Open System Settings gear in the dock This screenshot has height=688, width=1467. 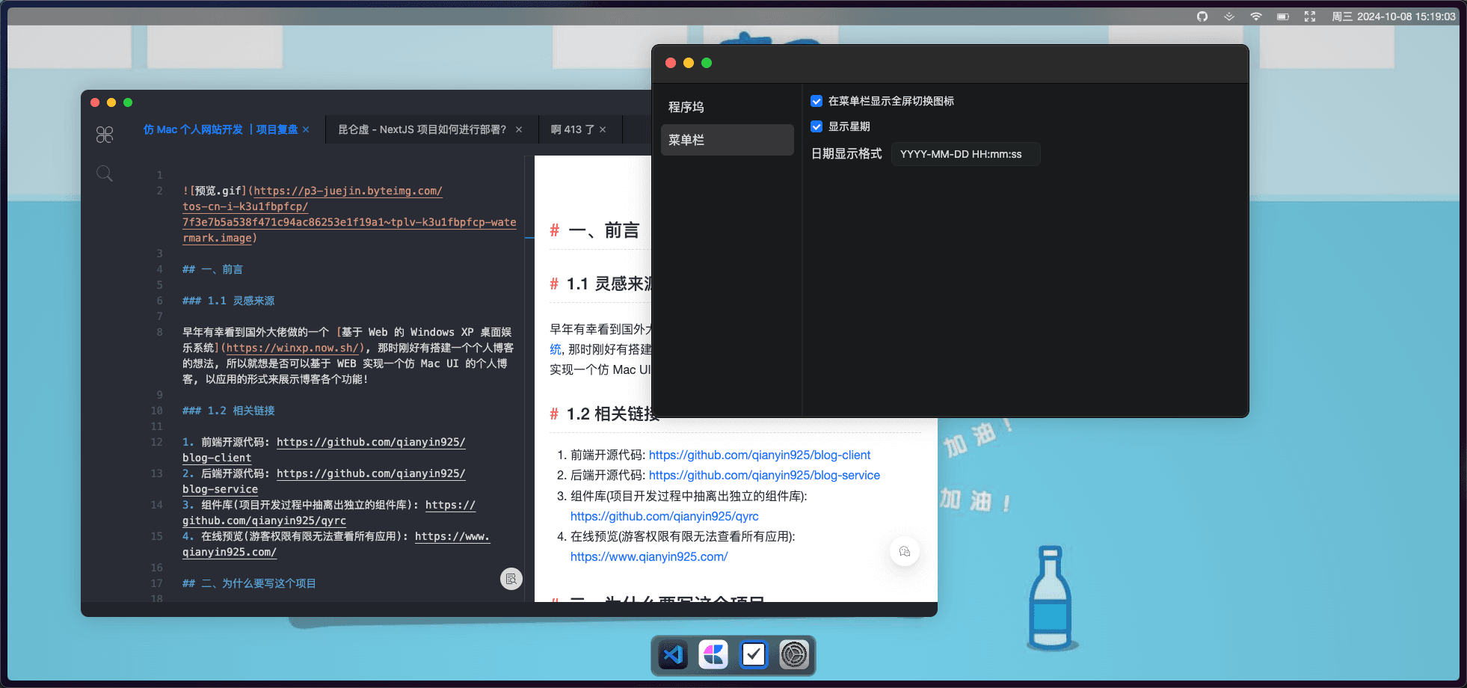tap(794, 655)
